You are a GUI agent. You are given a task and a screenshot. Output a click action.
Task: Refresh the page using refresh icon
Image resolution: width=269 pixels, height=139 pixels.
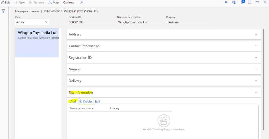250,2
